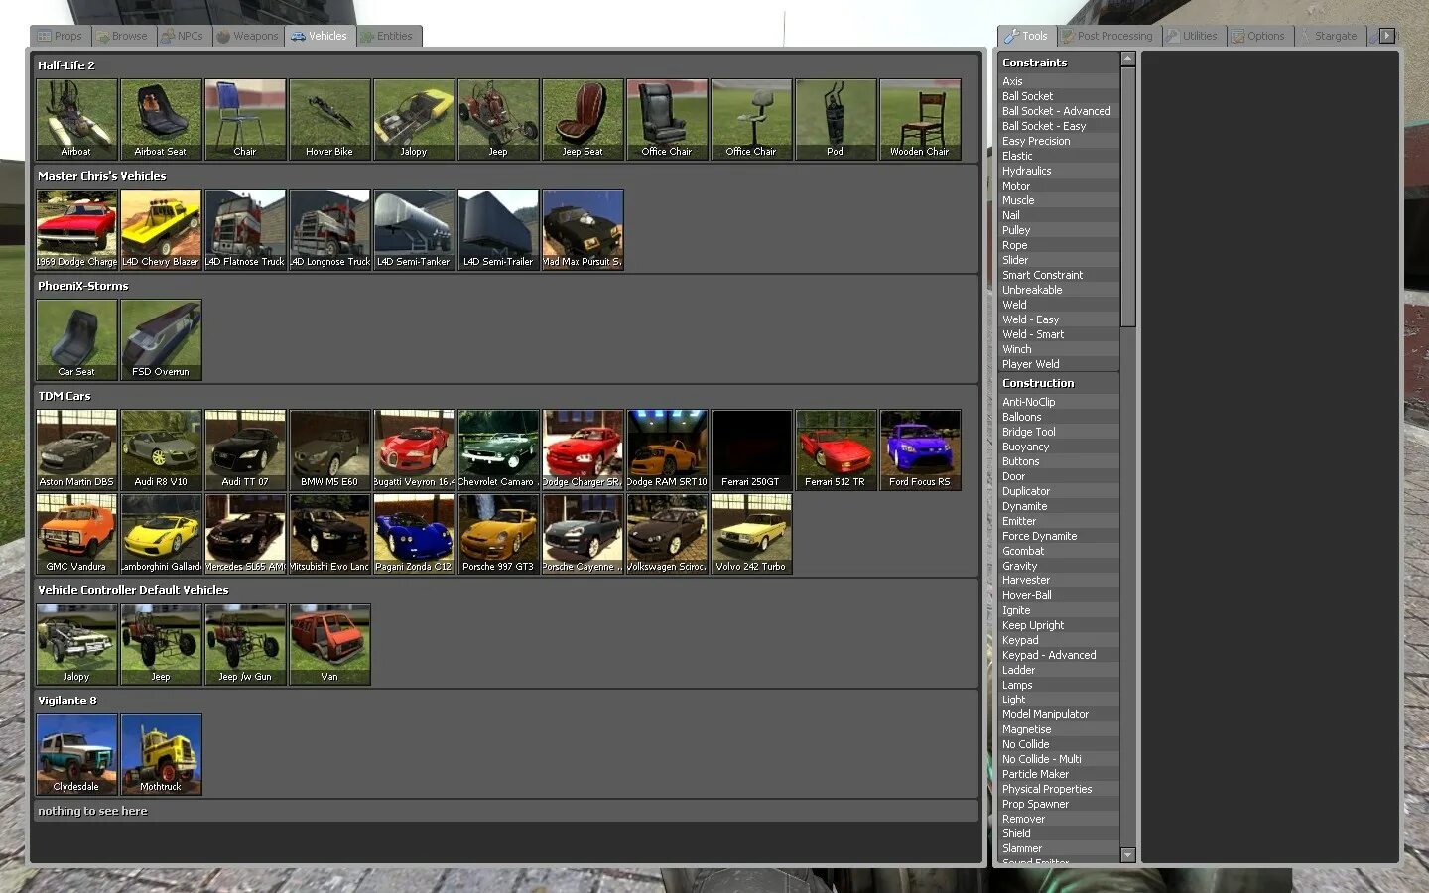Click the tool list scrollbar thumb
Image resolution: width=1429 pixels, height=893 pixels.
click(x=1127, y=196)
